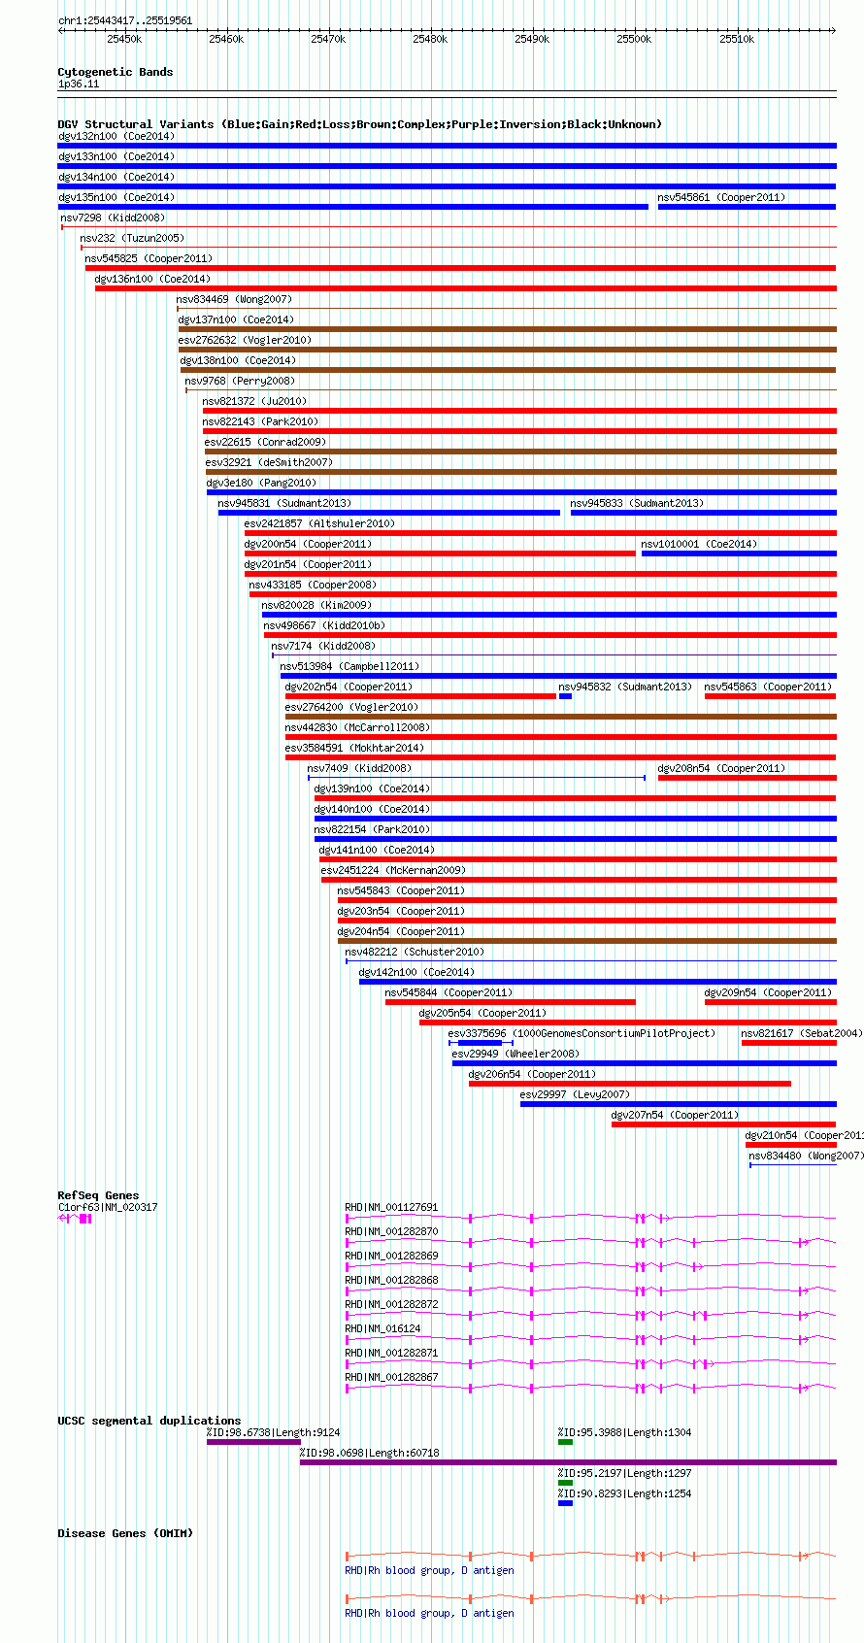Viewport: 864px width, 1643px height.
Task: Click the nsv821372 (Ju2010) label
Action: tap(254, 401)
